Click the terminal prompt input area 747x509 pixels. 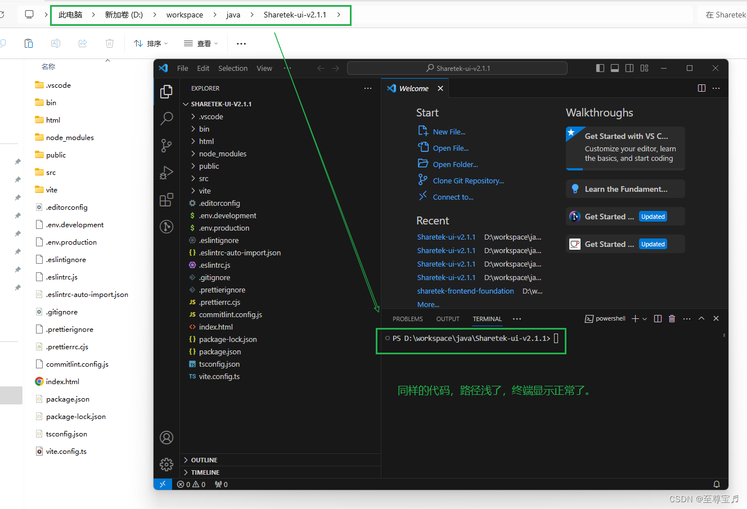(556, 338)
